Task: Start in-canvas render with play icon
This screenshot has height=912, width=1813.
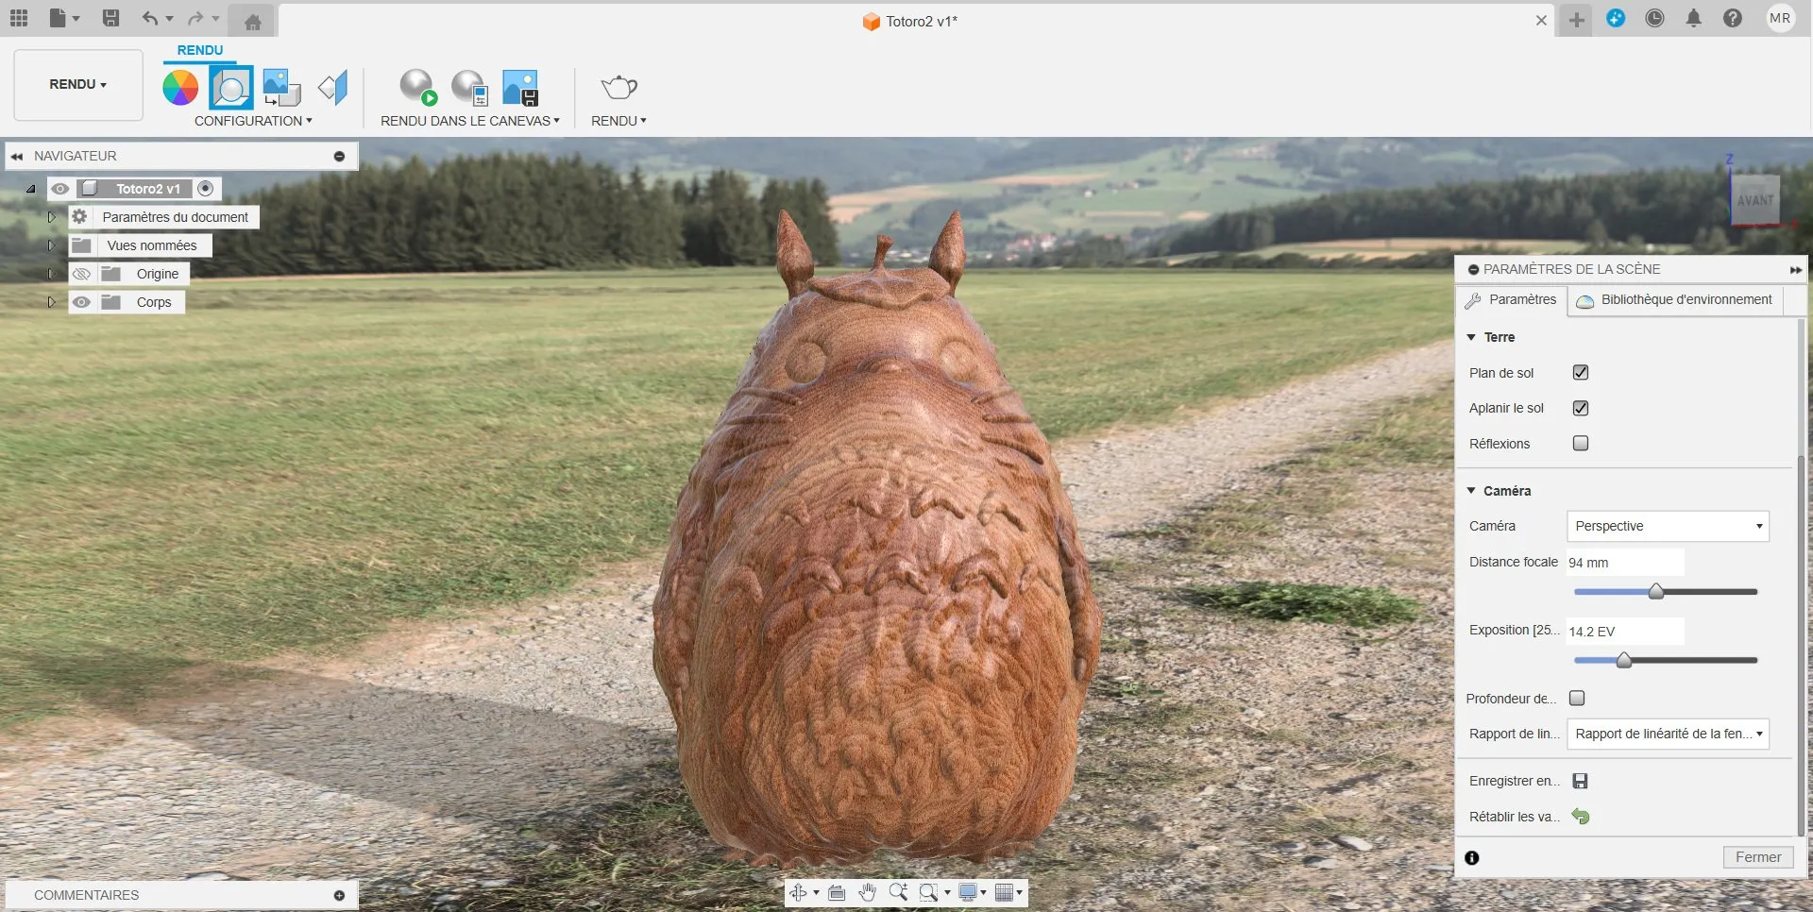Action: point(418,88)
